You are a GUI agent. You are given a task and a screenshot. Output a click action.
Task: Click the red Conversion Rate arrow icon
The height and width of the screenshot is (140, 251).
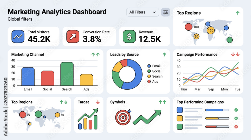pos(73,36)
